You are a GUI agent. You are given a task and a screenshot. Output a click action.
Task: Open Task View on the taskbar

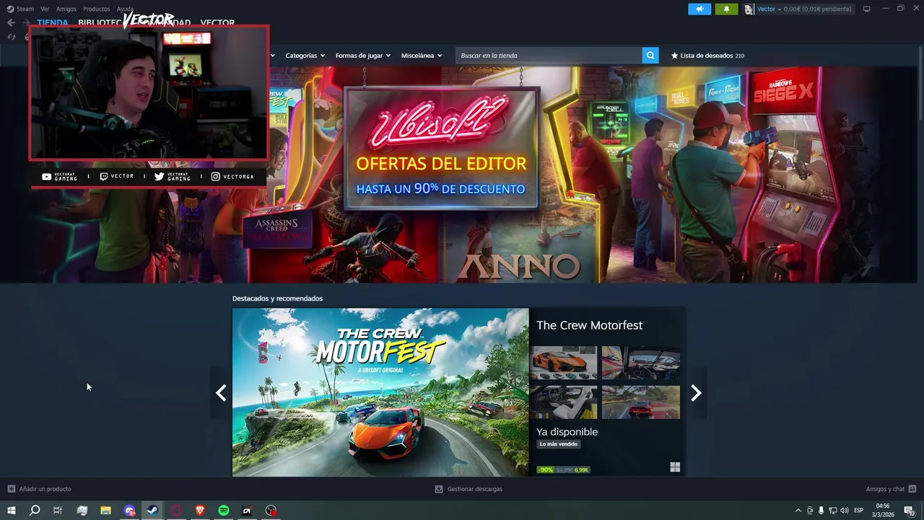[x=58, y=511]
